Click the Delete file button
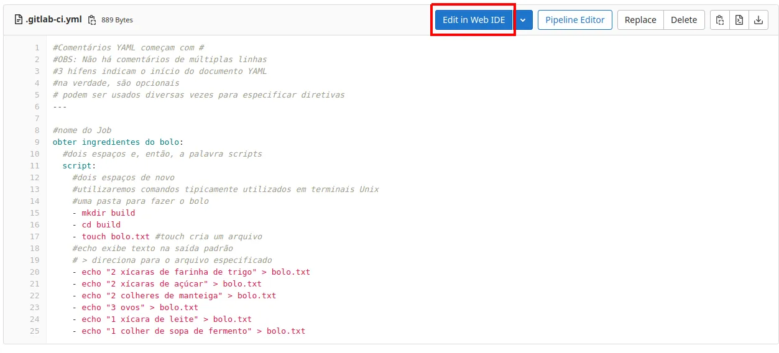This screenshot has height=353, width=779. [x=684, y=20]
